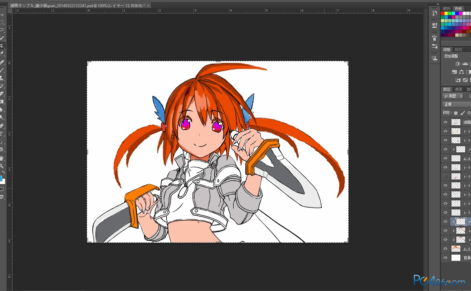Viewport: 471px width, 291px height.
Task: Select the Dodge tool
Action: pos(2,117)
